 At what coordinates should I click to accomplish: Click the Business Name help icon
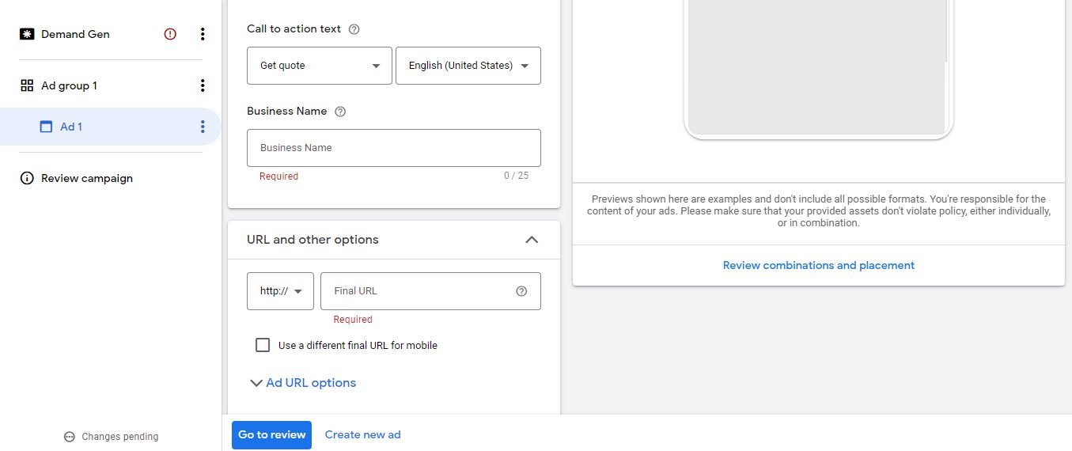click(x=340, y=112)
